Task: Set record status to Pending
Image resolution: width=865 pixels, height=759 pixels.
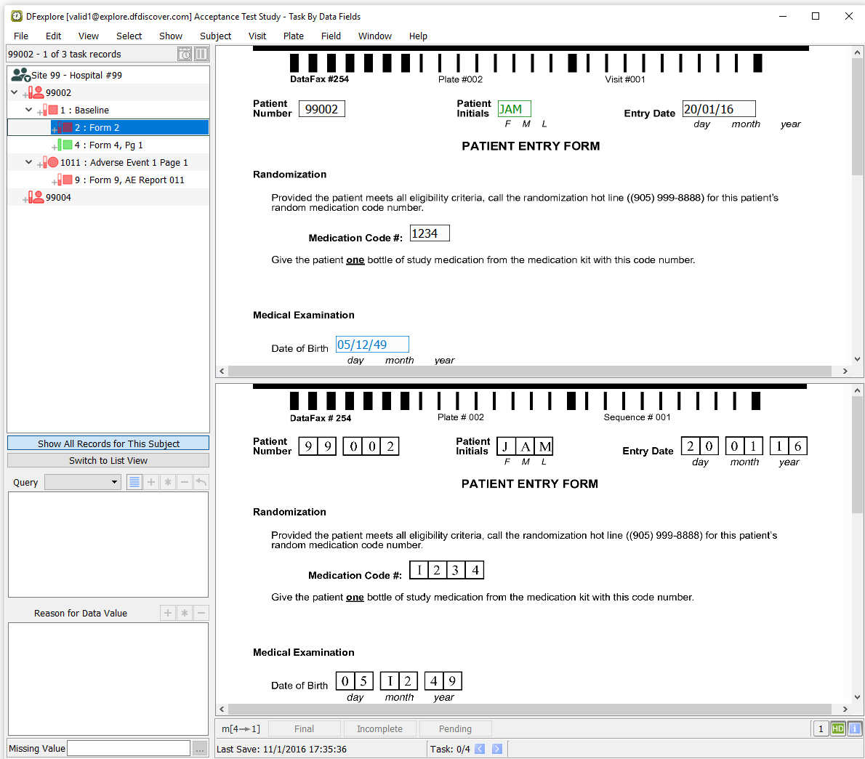Action: 455,728
